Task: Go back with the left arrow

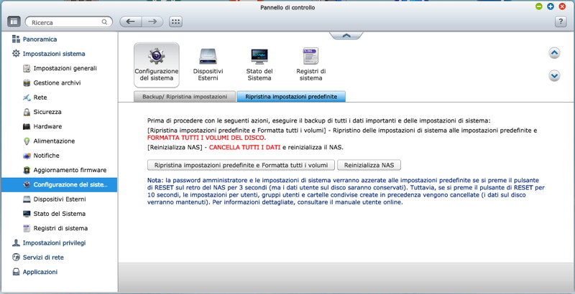Action: 130,22
